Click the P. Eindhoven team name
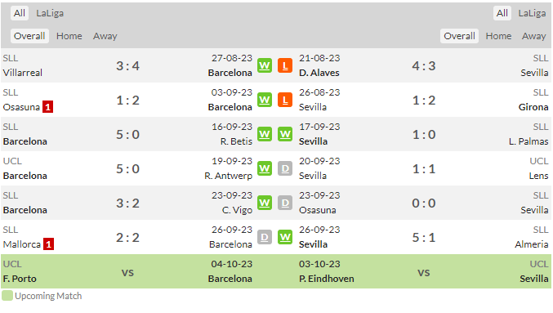The image size is (553, 313). [327, 279]
